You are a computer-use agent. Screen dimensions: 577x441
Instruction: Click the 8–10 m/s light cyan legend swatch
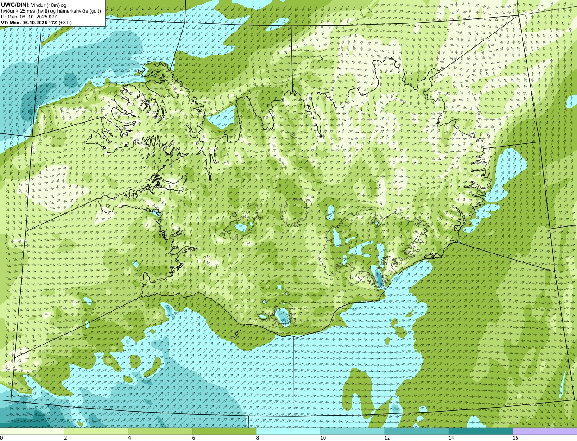[288, 432]
